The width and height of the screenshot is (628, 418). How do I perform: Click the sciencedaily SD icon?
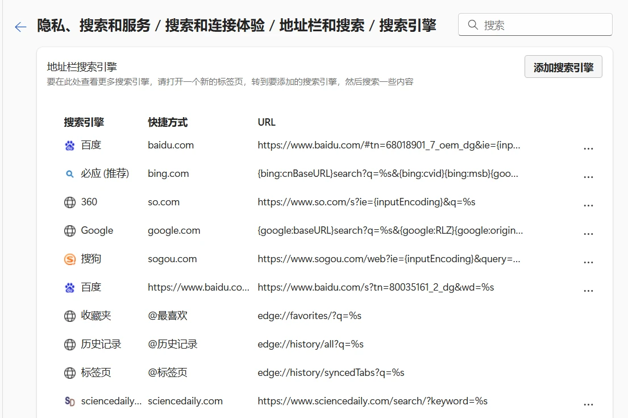point(70,401)
